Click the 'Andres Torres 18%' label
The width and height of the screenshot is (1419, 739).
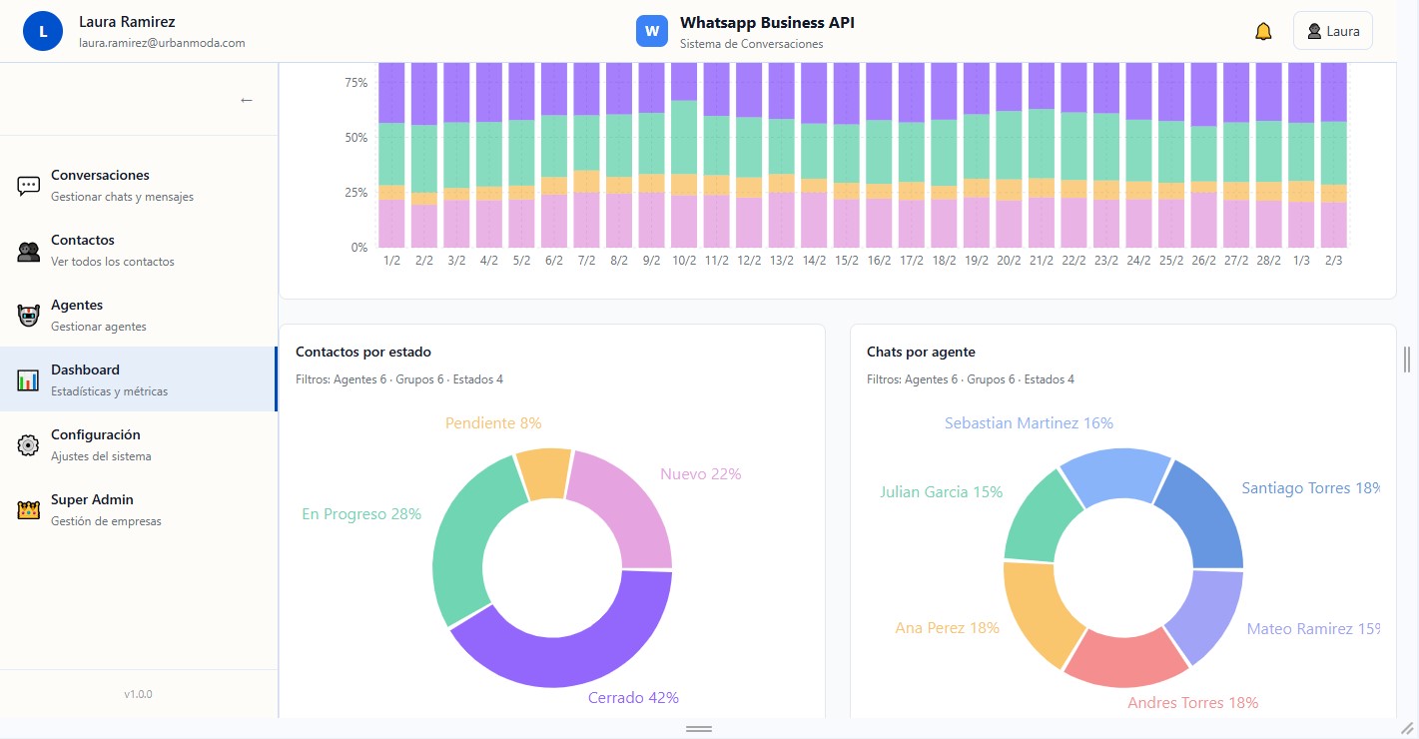pos(1193,703)
